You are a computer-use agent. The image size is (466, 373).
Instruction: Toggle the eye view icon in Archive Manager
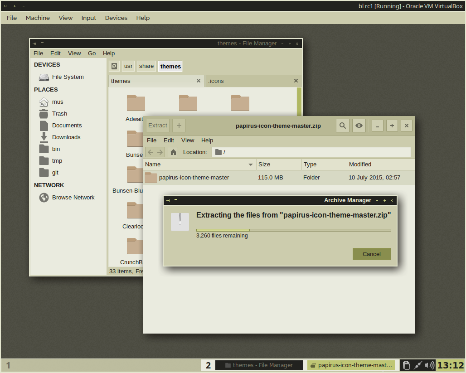pos(359,126)
